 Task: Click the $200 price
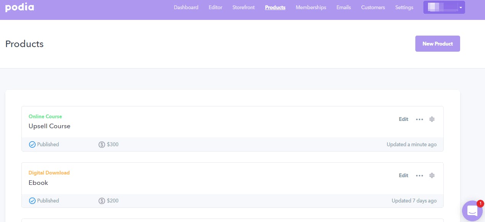(113, 201)
